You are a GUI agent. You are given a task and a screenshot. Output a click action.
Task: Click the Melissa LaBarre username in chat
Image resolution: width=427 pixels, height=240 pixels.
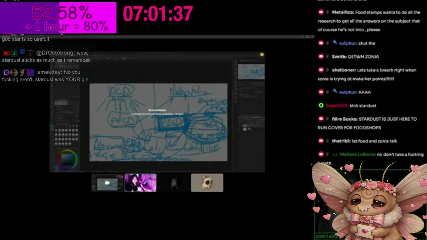tap(357, 155)
